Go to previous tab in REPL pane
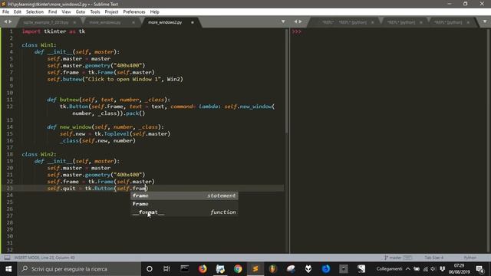This screenshot has width=491, height=276. pyautogui.click(x=295, y=21)
